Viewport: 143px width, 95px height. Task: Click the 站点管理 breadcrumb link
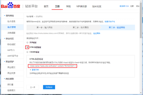(30, 17)
